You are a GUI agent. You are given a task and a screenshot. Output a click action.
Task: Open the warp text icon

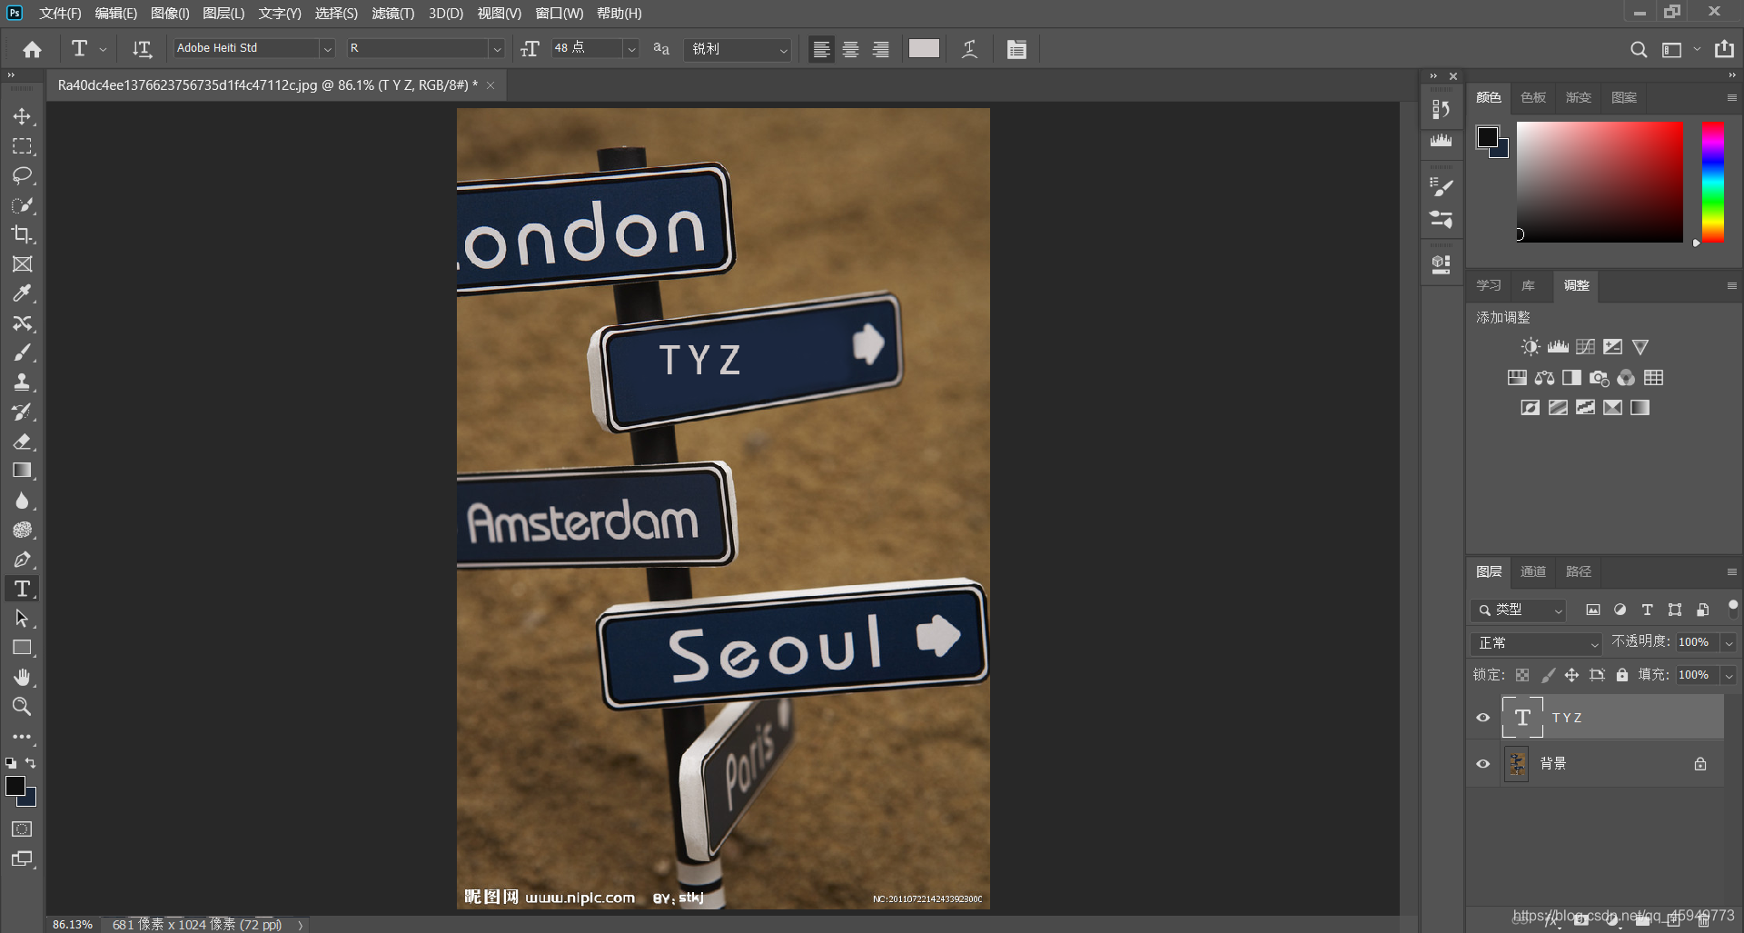point(970,49)
